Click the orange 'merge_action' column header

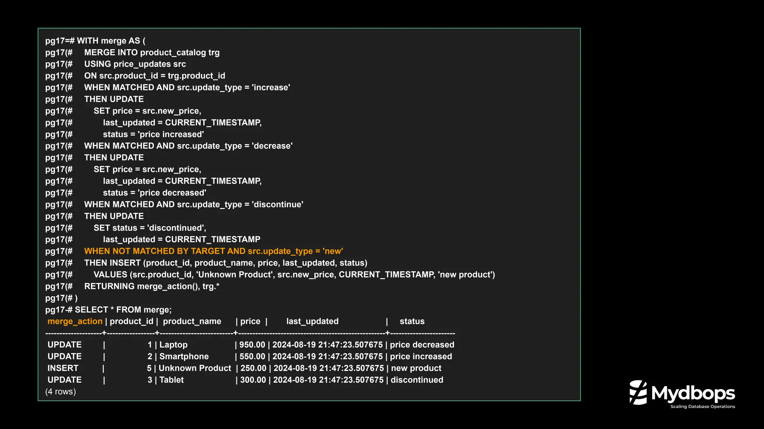pos(75,321)
